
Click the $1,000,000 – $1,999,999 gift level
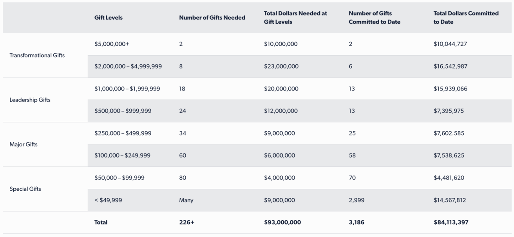pos(127,89)
